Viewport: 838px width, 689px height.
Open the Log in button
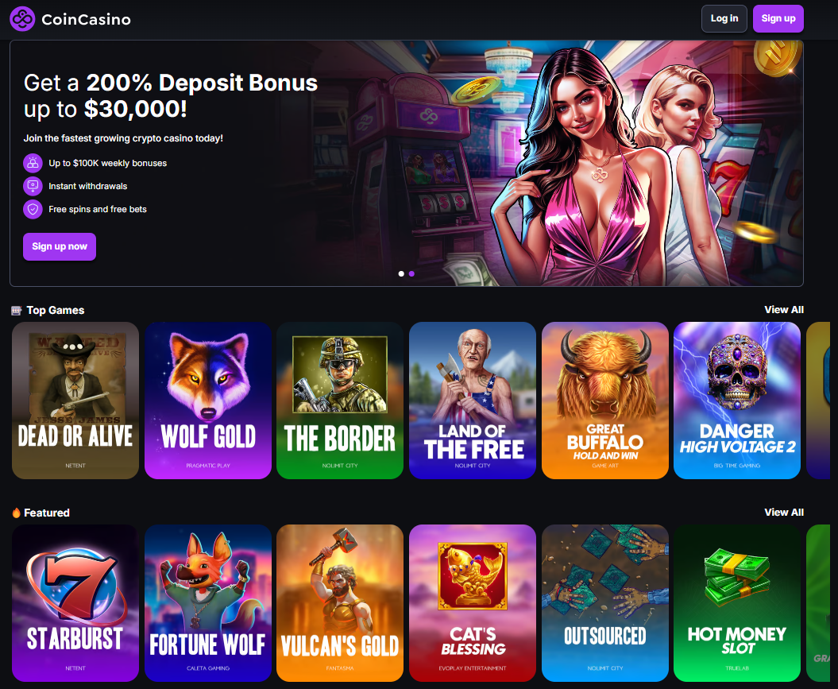coord(724,19)
